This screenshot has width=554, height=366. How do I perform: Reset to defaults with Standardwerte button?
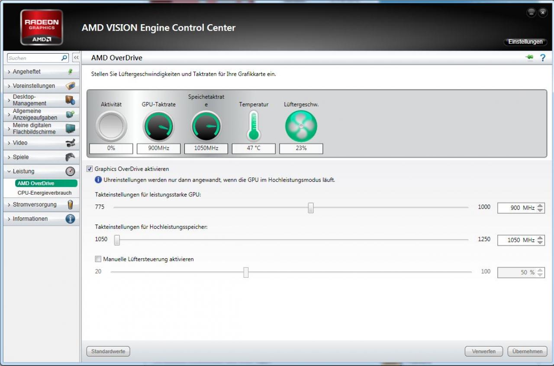[108, 351]
